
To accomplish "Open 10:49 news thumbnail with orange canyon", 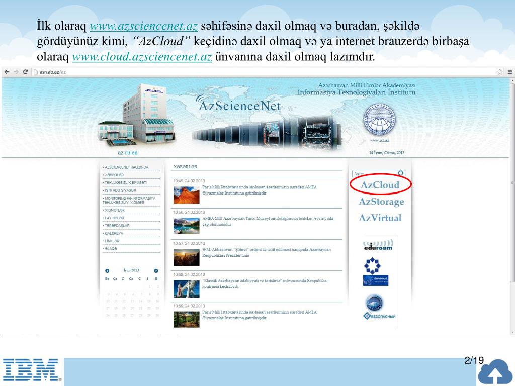I will (x=186, y=196).
